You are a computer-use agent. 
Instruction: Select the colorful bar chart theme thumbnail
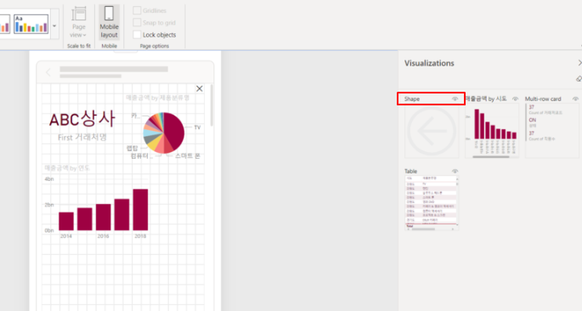pos(31,24)
